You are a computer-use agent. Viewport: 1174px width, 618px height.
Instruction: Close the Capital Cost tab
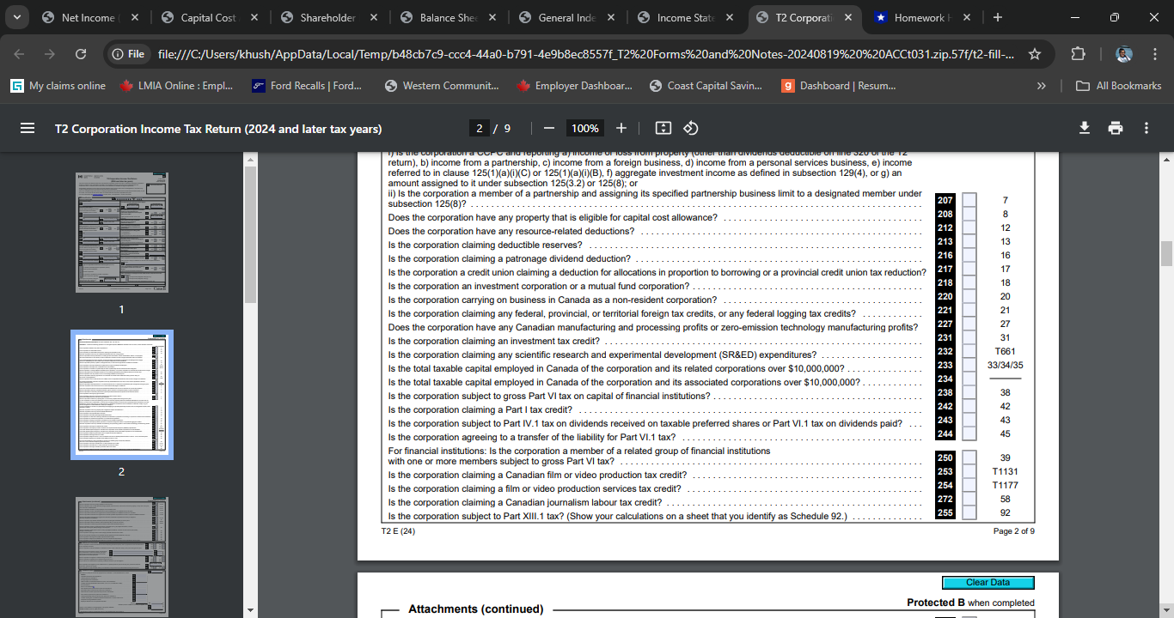[254, 17]
